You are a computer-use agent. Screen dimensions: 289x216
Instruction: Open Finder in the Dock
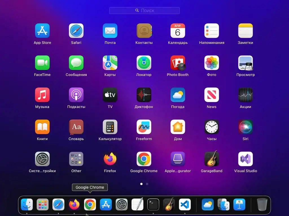(x=27, y=204)
